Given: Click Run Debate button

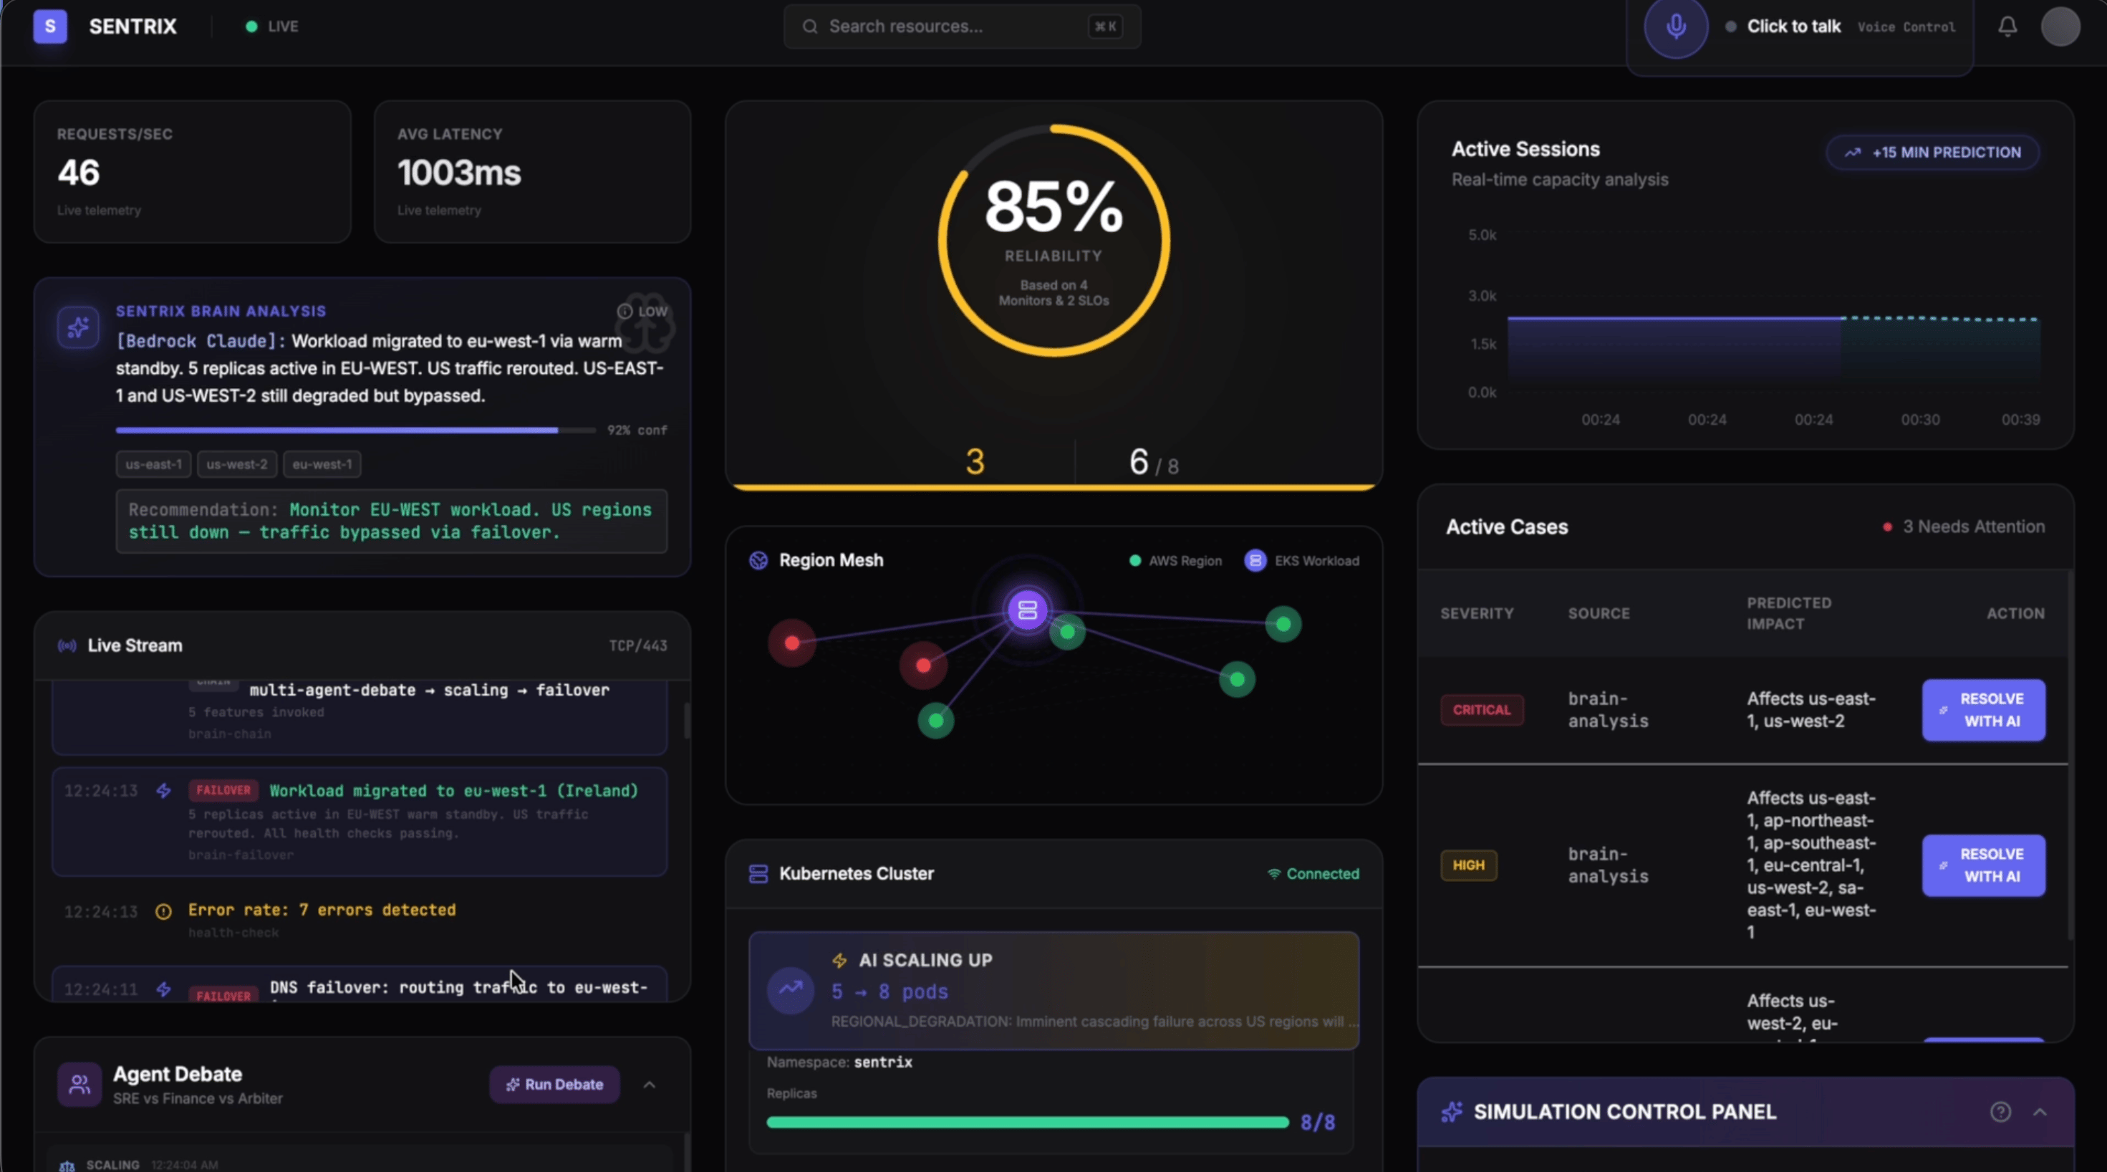Looking at the screenshot, I should [x=554, y=1085].
